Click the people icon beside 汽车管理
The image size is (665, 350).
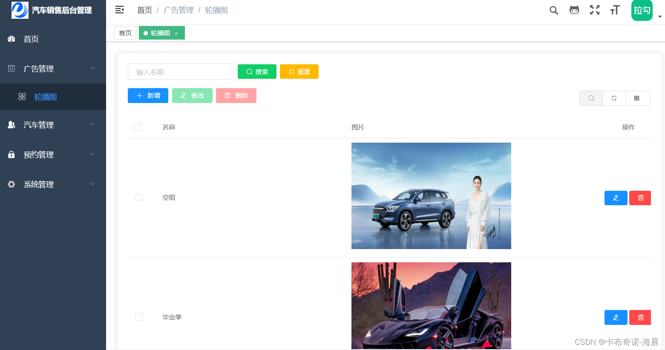point(12,125)
